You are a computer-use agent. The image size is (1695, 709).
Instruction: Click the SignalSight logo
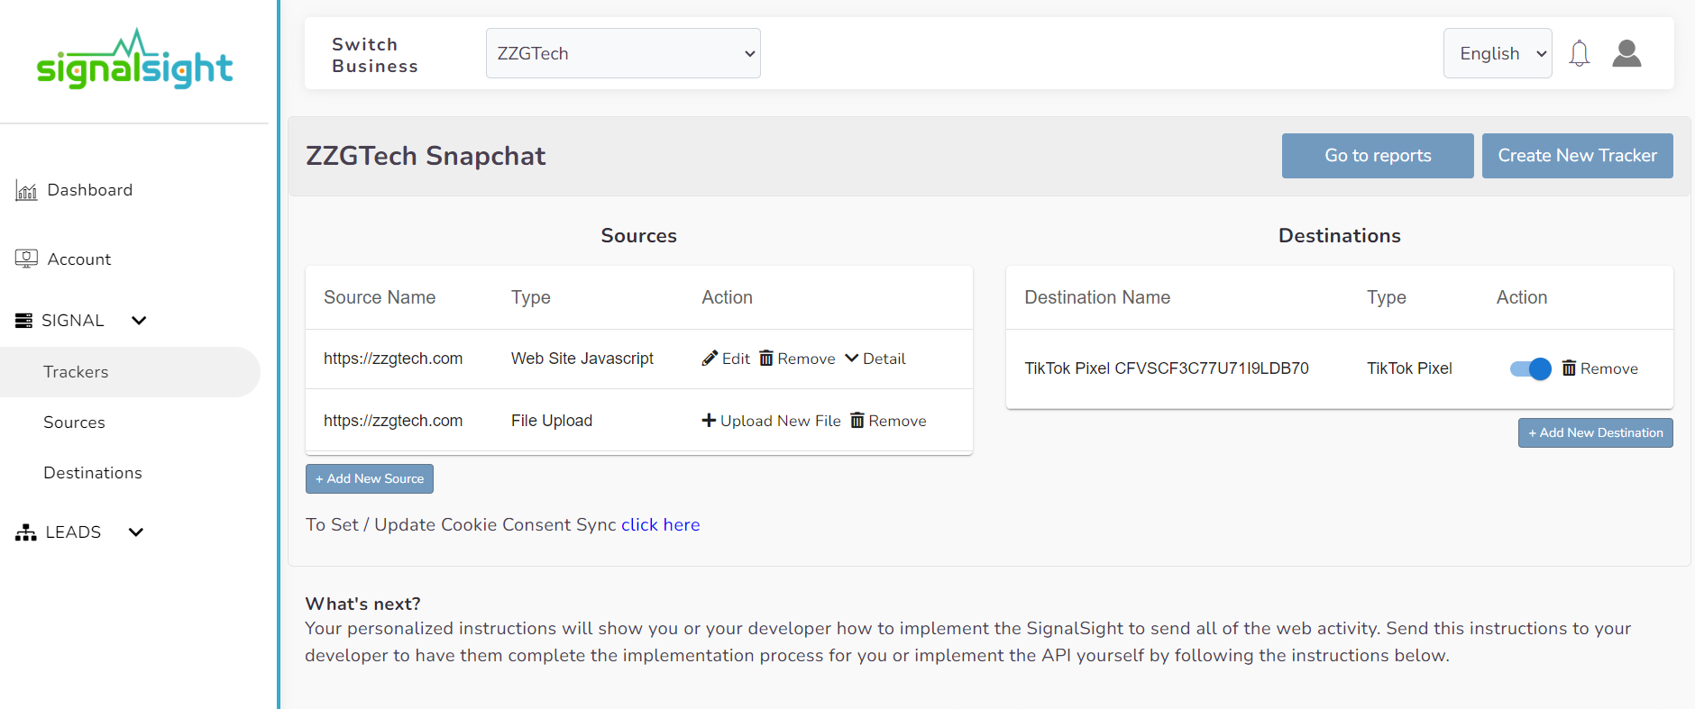[x=134, y=59]
